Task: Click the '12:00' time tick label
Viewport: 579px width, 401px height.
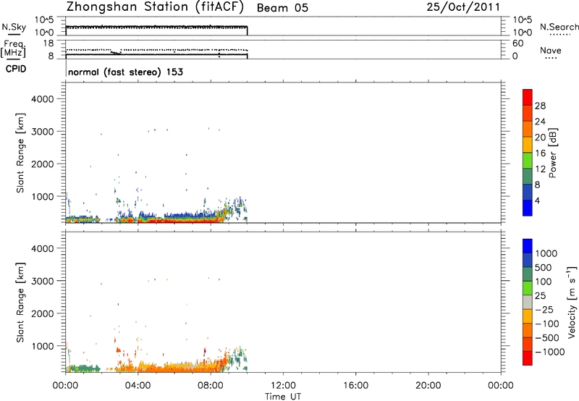Action: [x=283, y=386]
